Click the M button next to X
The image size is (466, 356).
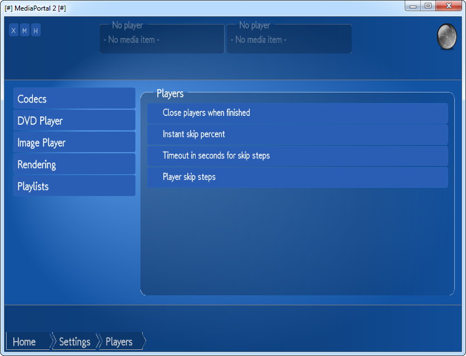pos(25,30)
